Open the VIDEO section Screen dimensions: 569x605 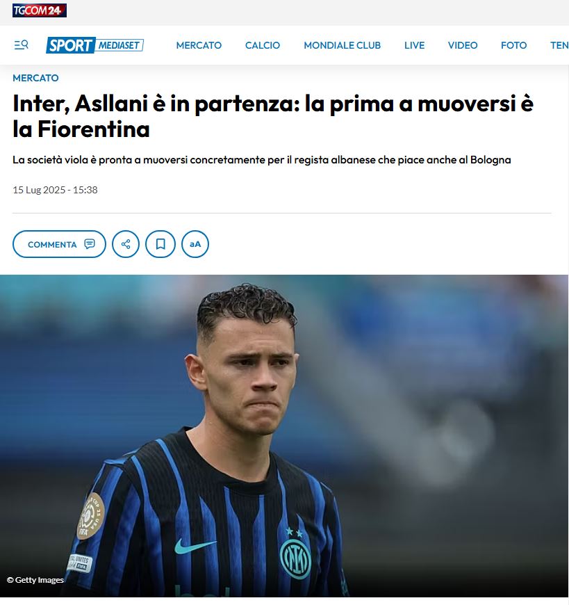(463, 45)
